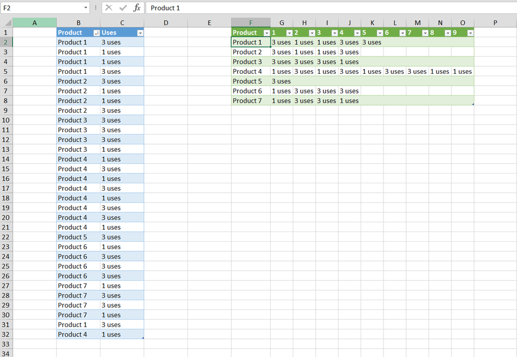
Task: Open filter dropdown for column header 1
Action: [289, 33]
